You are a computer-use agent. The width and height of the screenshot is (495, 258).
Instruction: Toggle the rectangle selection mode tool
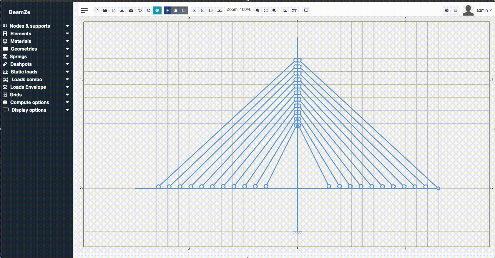tap(184, 11)
